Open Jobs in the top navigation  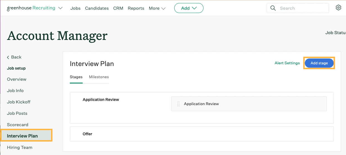(x=75, y=8)
